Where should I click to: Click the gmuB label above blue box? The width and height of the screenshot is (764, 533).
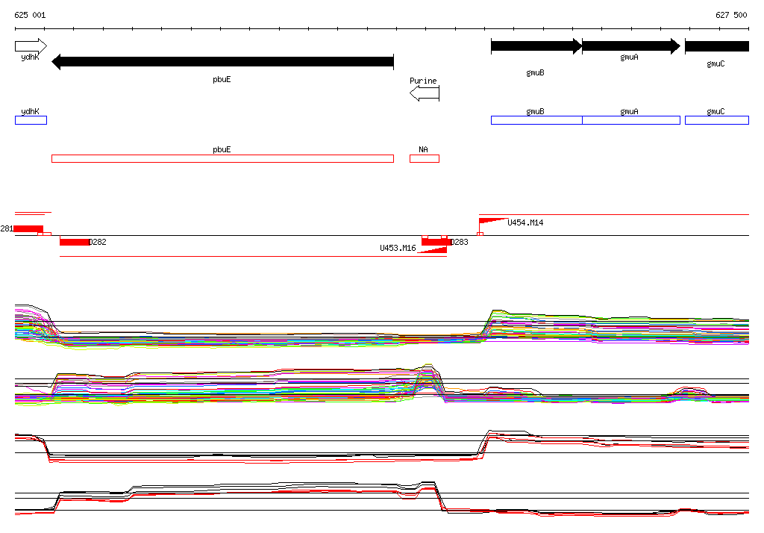click(x=535, y=112)
